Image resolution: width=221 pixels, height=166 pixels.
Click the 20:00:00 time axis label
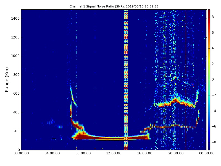176,153
